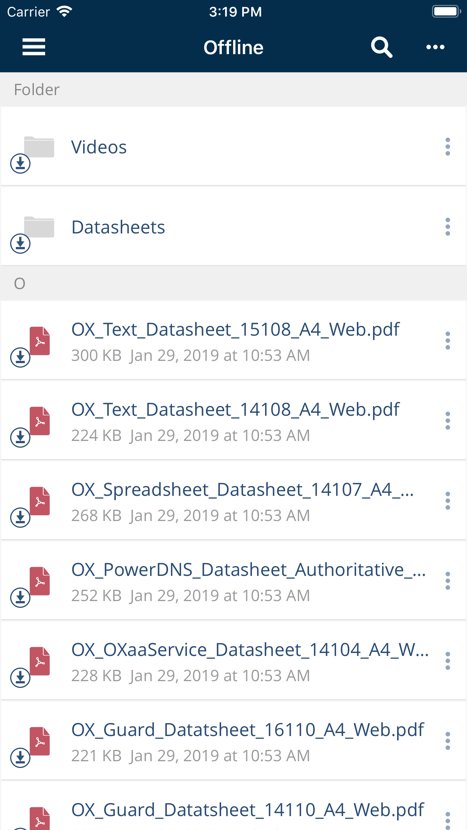
Task: Open options for the Datasheets folder
Action: pos(447,227)
